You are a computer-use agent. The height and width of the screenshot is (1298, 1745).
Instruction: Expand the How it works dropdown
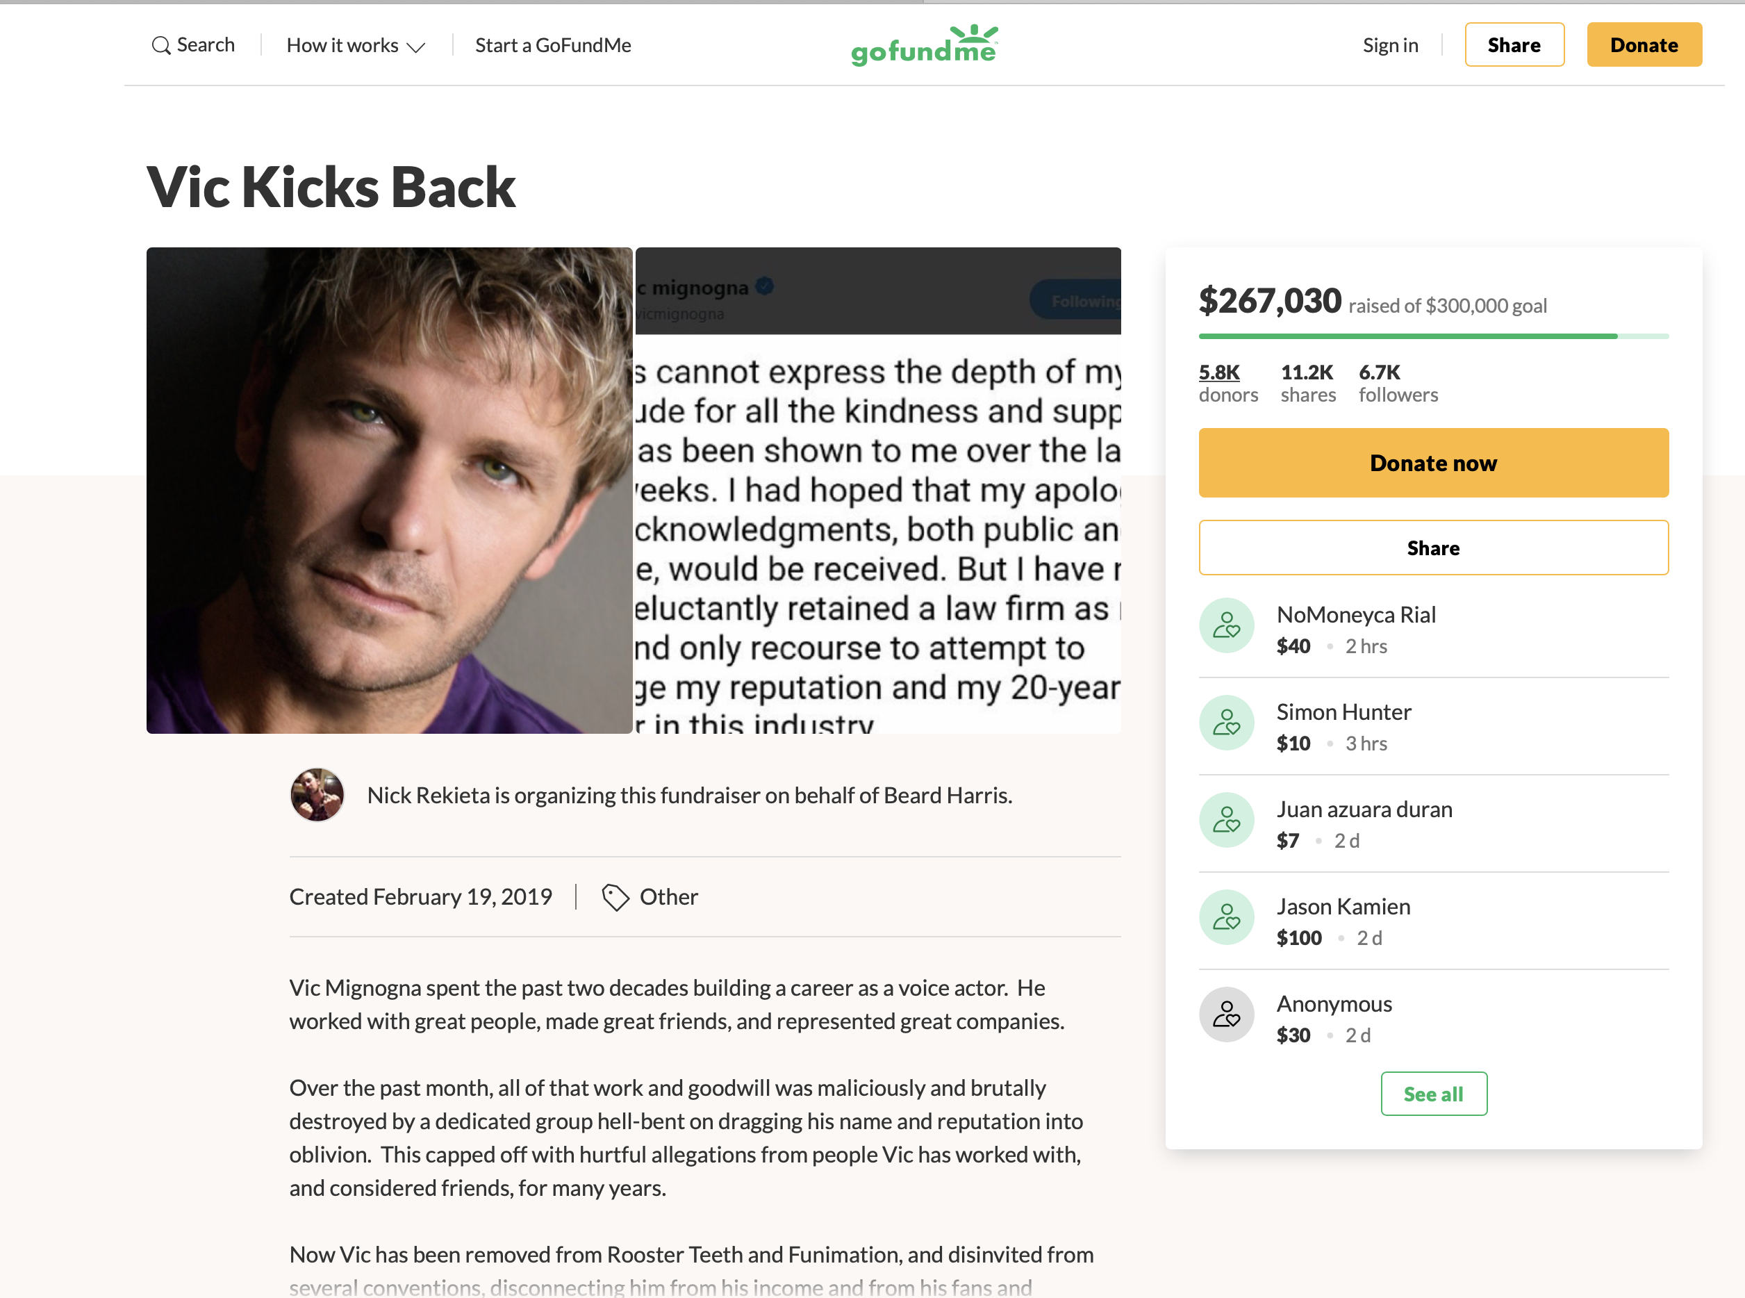tap(356, 46)
